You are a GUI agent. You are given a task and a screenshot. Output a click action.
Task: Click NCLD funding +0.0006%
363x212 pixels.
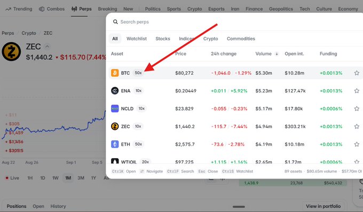tap(331, 108)
